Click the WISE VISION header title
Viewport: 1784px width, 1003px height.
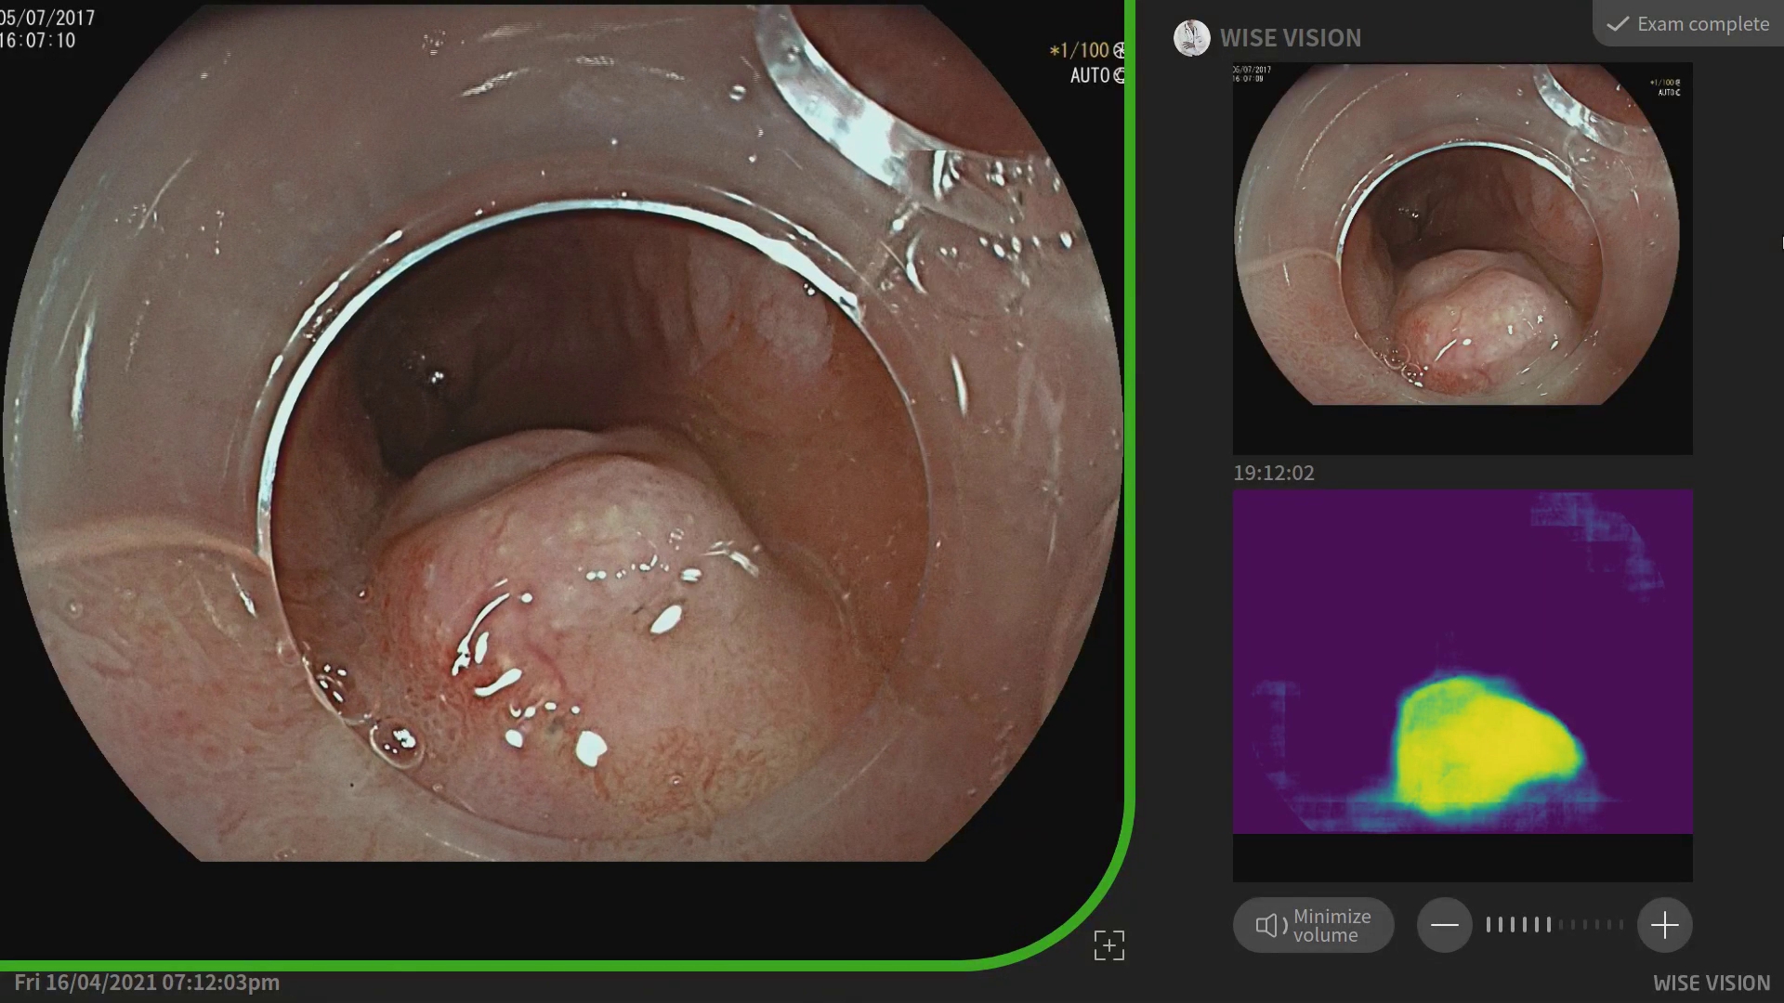[1290, 38]
